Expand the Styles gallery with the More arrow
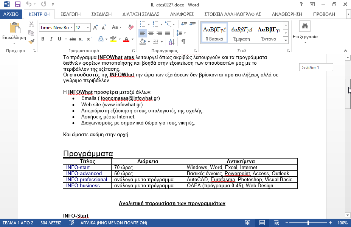The image size is (351, 227). (286, 40)
